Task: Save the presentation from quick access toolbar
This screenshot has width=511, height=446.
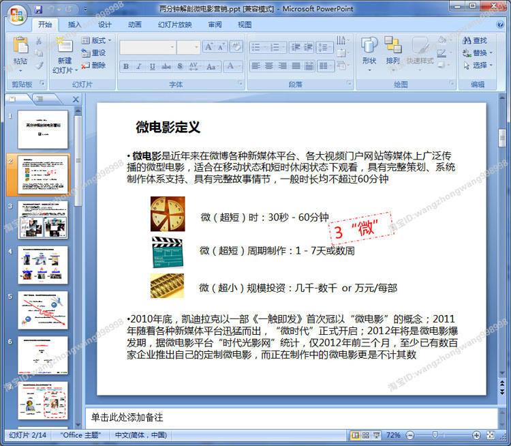Action: [x=39, y=10]
